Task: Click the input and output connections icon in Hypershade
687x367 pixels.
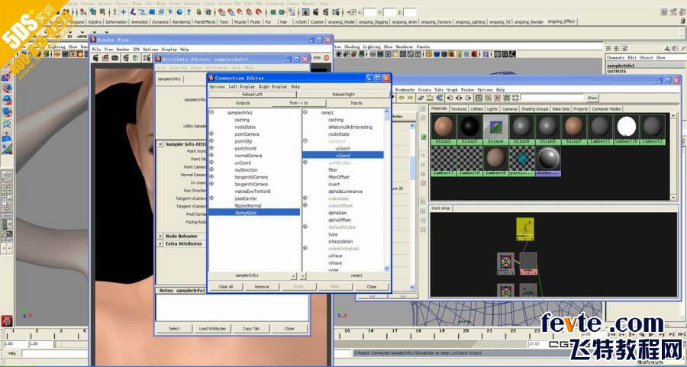Action: (x=460, y=98)
